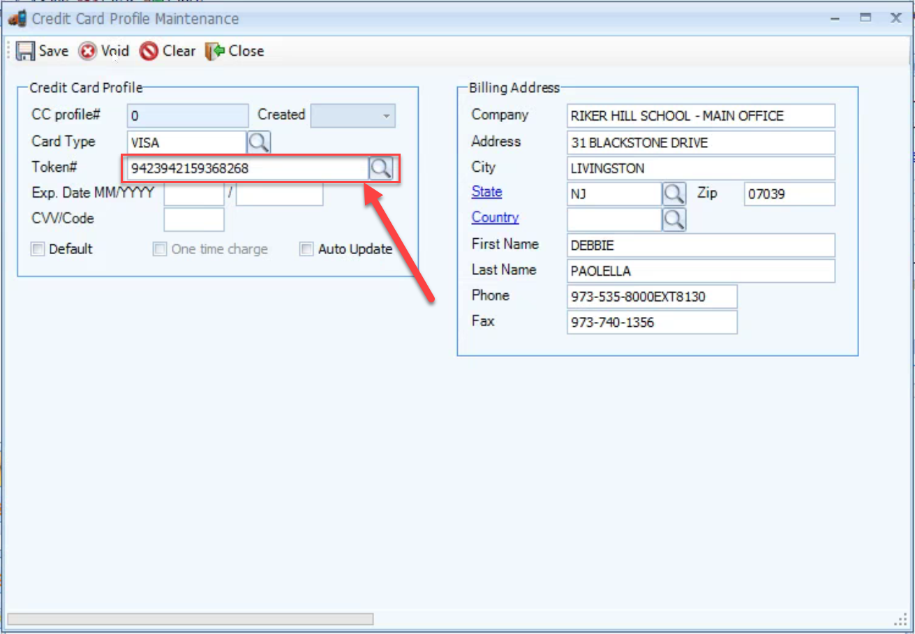Viewport: 915px width, 634px height.
Task: Click the Void toolbar icon
Action: [88, 51]
